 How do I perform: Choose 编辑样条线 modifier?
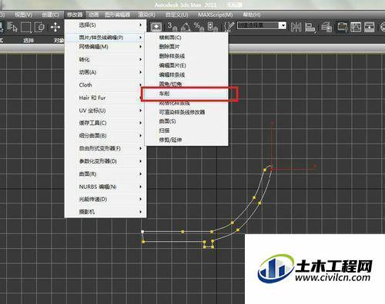[186, 74]
